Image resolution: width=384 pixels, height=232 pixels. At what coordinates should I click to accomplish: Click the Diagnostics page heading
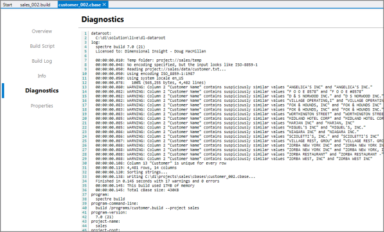click(103, 19)
